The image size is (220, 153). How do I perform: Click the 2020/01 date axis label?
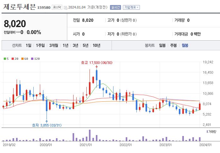pyautogui.click(x=46, y=145)
